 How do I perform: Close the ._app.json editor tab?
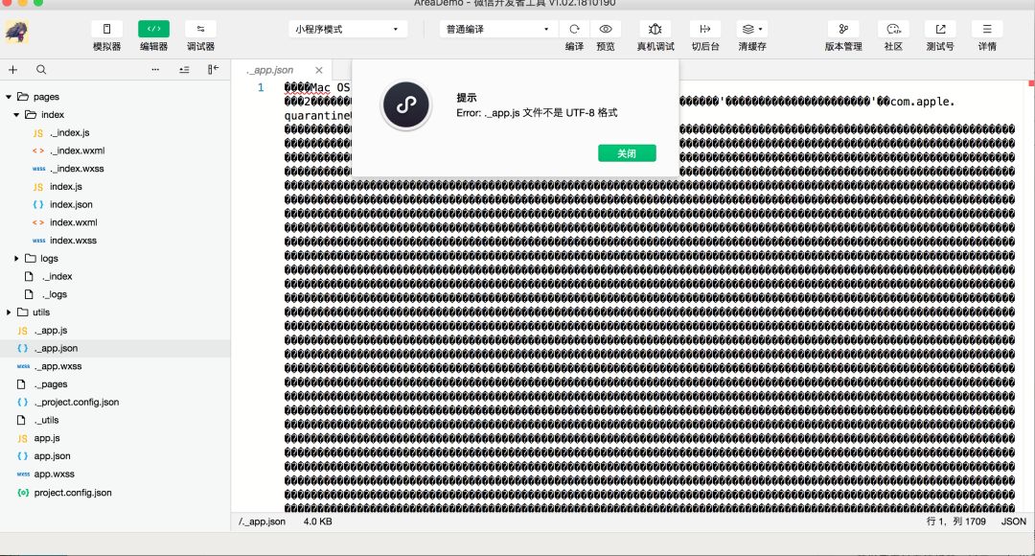point(319,70)
